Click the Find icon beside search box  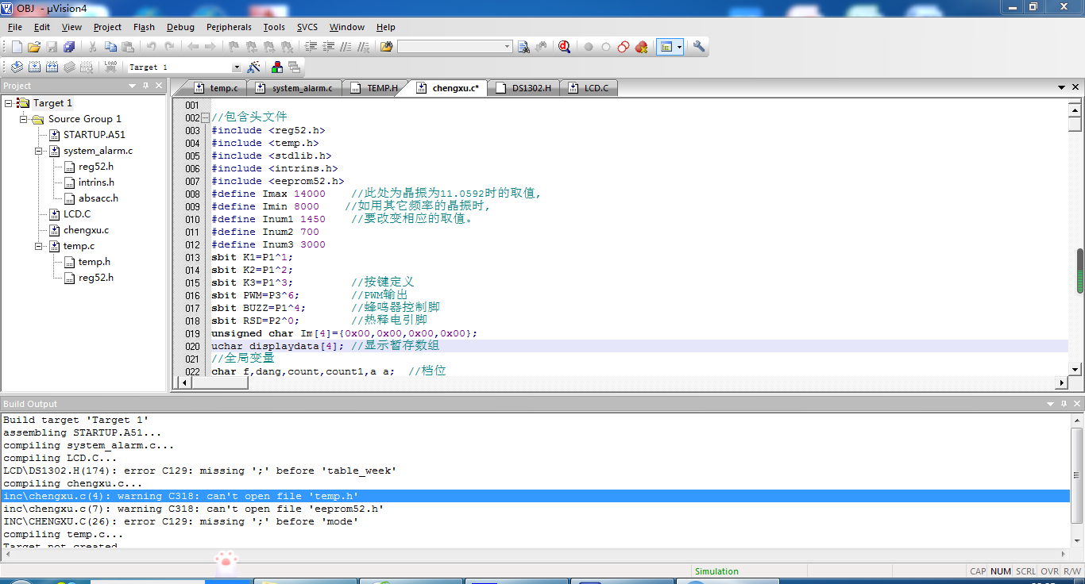click(523, 47)
